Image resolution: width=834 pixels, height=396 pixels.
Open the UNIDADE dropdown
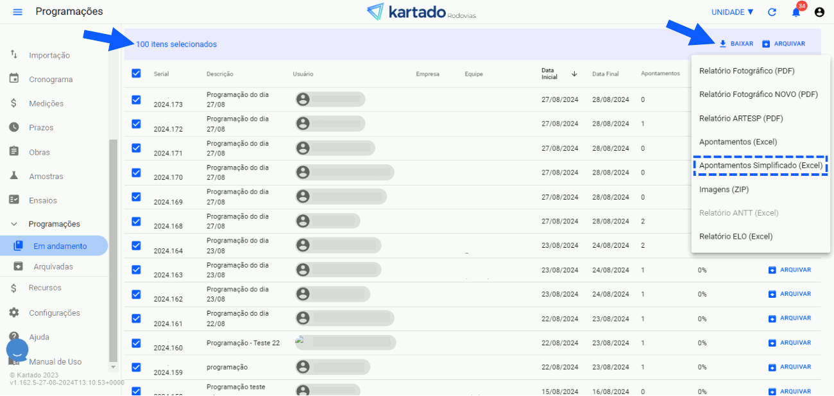(x=732, y=12)
